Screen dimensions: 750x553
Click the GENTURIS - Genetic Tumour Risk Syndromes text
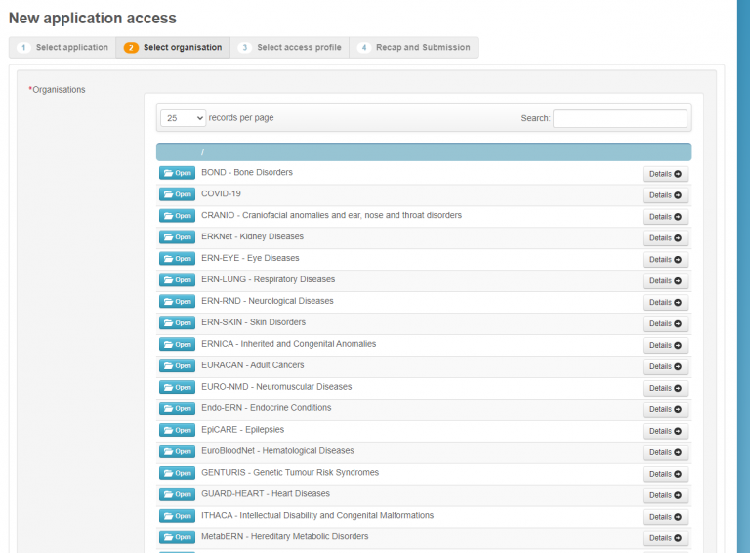290,473
